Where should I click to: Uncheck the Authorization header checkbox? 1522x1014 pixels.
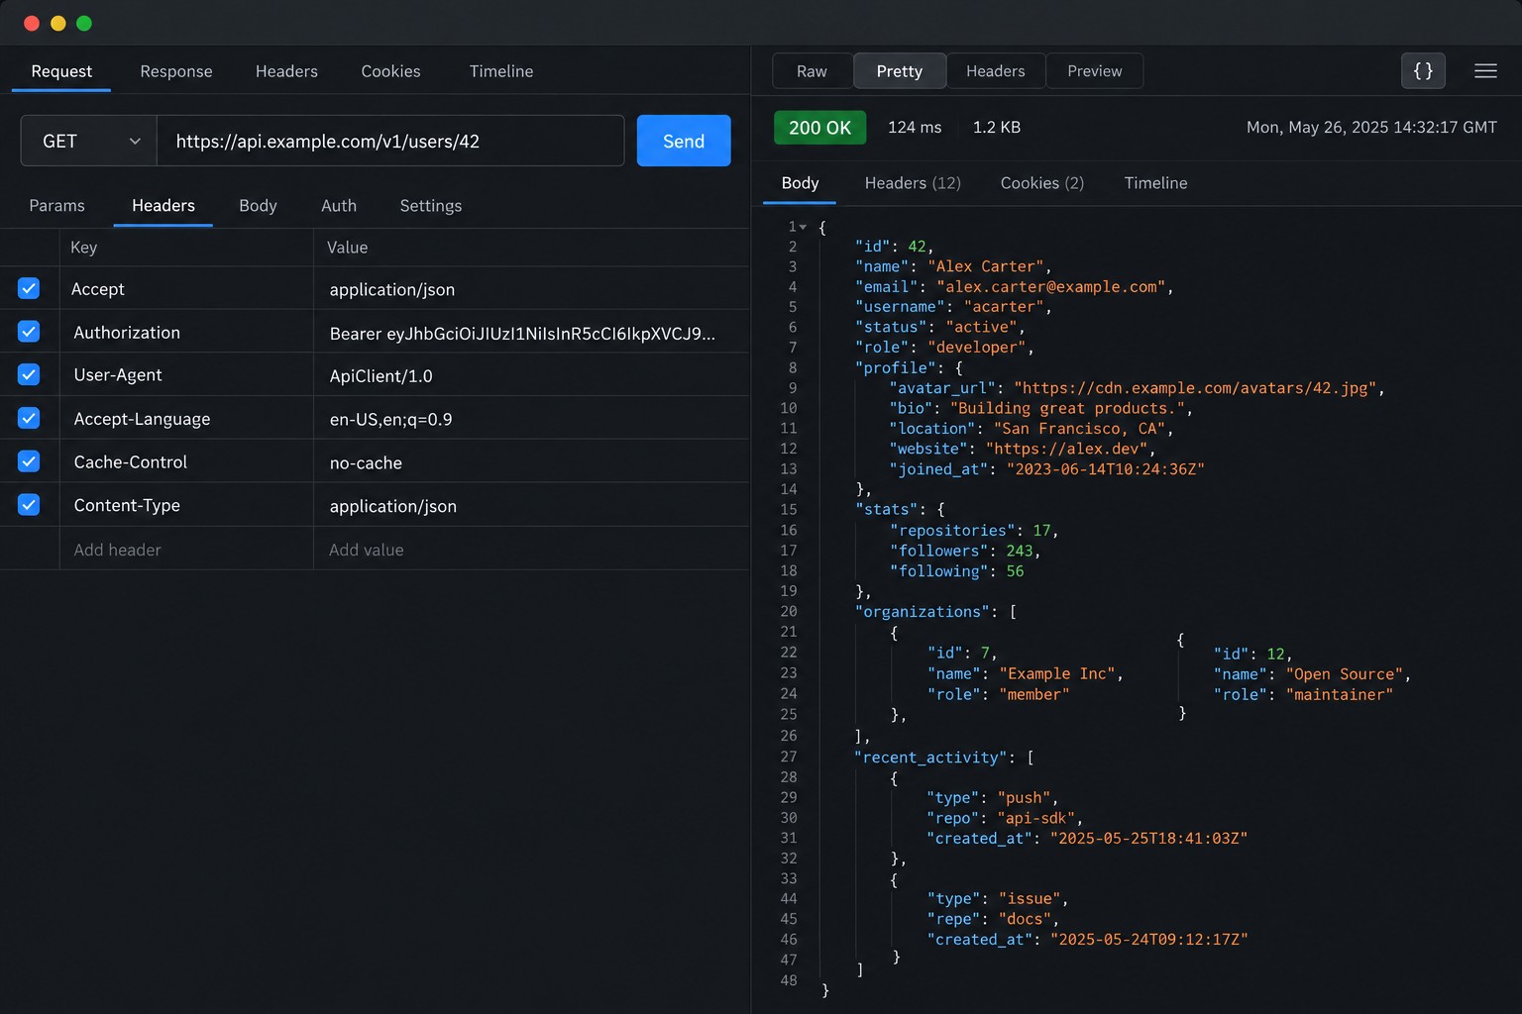pos(29,332)
